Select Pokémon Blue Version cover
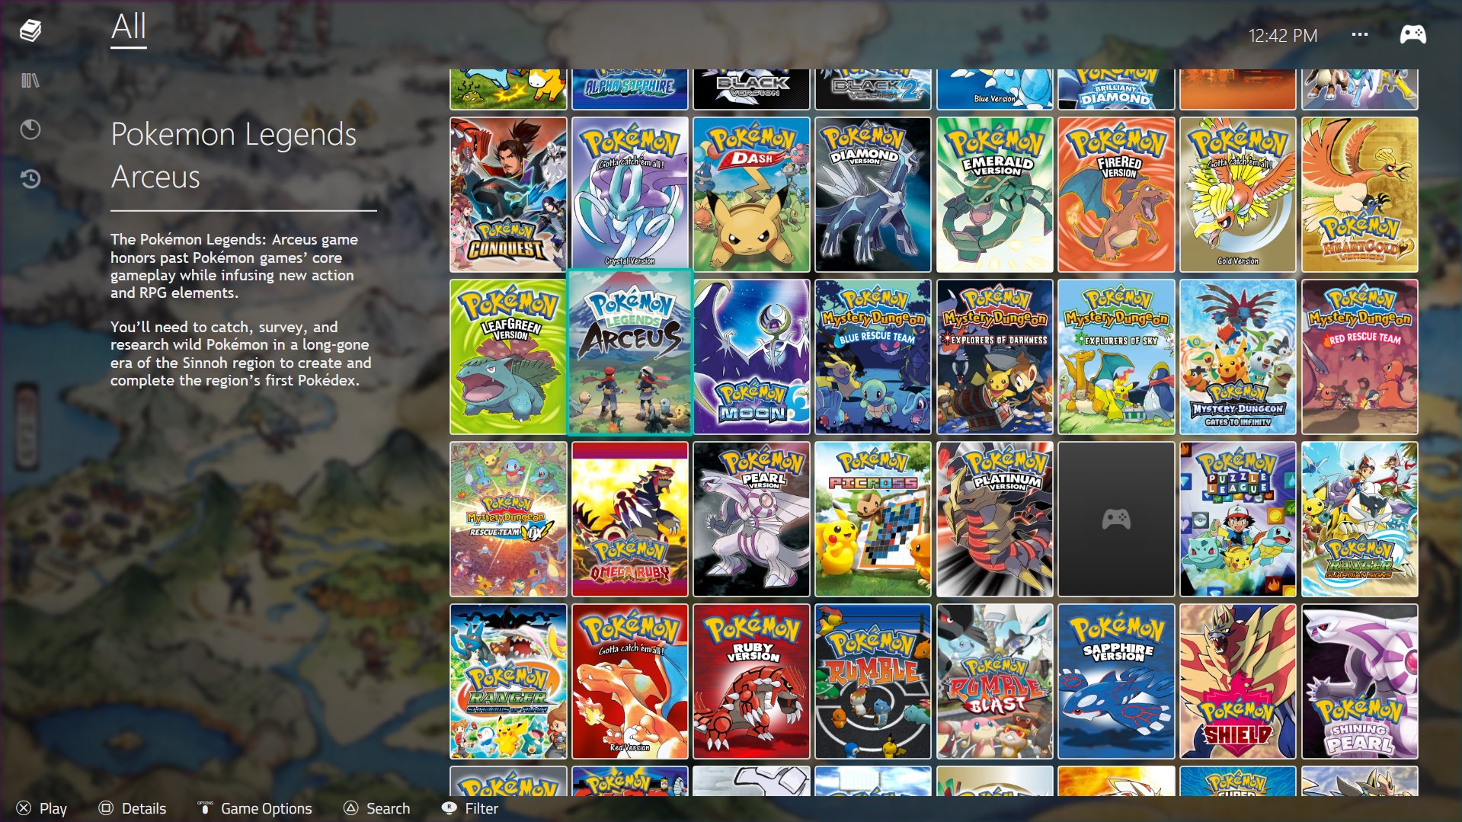The image size is (1462, 822). [x=995, y=89]
